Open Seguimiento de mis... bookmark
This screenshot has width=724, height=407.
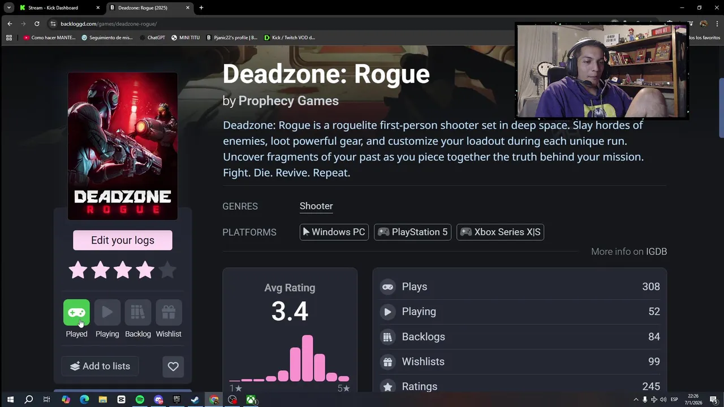point(107,38)
